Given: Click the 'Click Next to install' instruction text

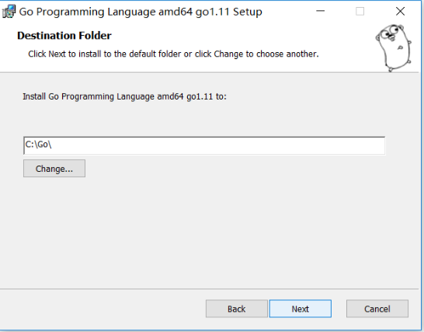Looking at the screenshot, I should click(x=173, y=54).
